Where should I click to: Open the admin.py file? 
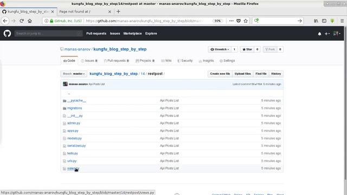click(74, 123)
